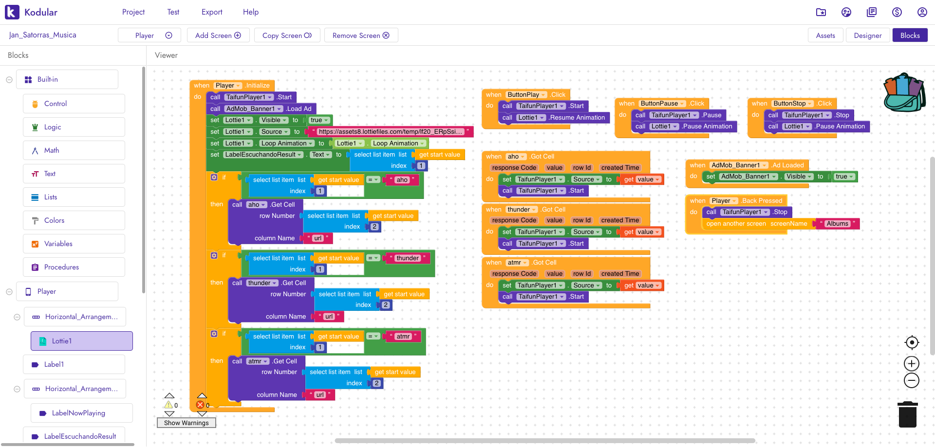Zoom out of the blocks workspace

(912, 380)
